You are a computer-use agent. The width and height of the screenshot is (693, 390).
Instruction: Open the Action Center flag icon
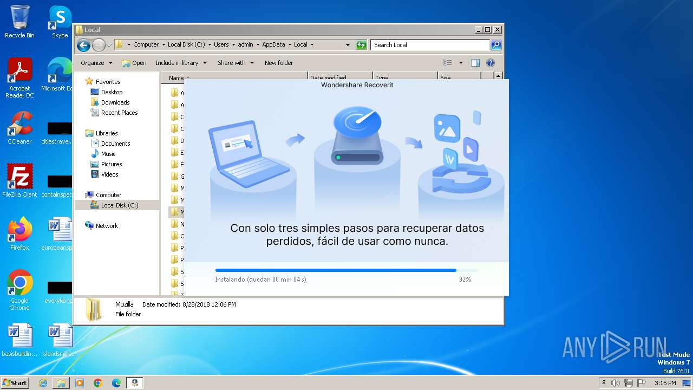tap(642, 383)
